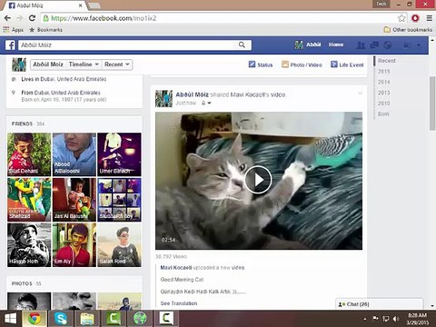Click the Facebook logo icon

point(10,45)
